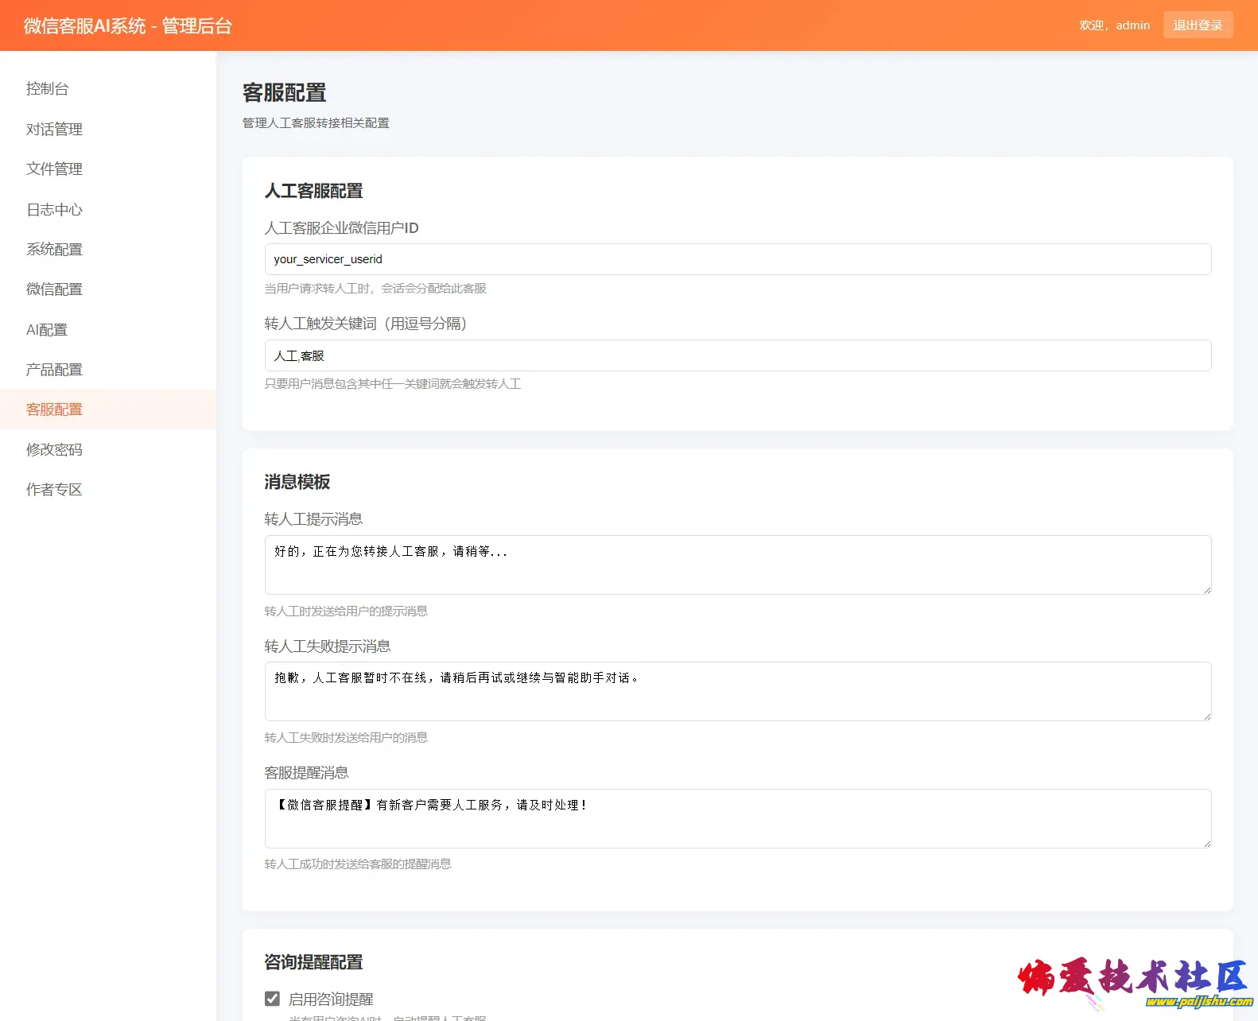Click the 退出登录 logout button

(1197, 25)
